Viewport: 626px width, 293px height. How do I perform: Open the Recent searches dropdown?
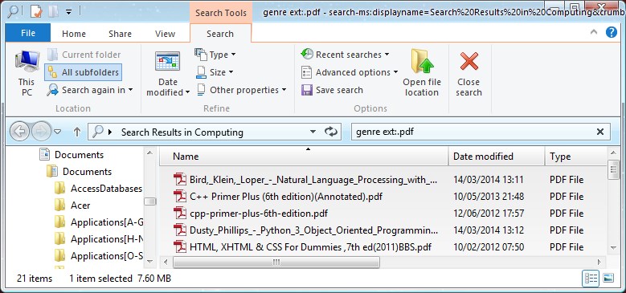point(346,55)
